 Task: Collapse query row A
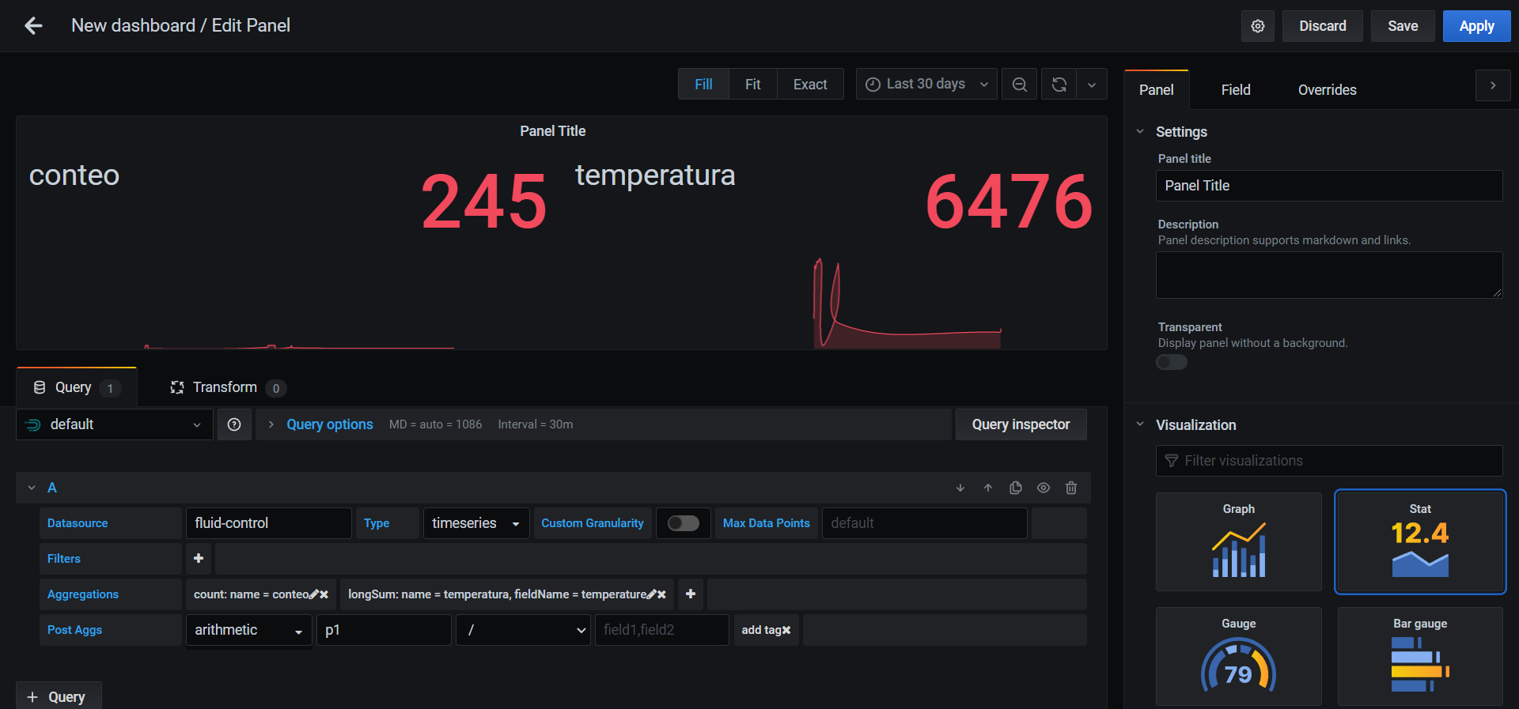coord(32,488)
